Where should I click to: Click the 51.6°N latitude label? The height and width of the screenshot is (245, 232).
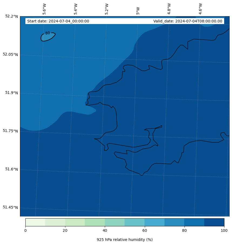pyautogui.click(x=12, y=169)
